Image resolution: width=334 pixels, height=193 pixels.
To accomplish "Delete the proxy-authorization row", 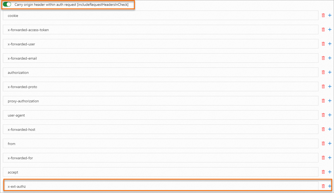I will 323,101.
